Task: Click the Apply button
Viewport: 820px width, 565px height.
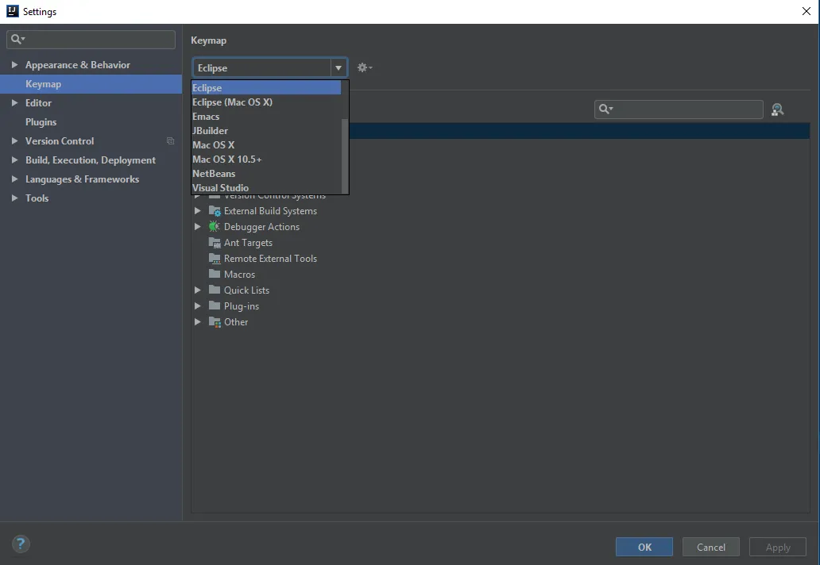Action: coord(778,547)
